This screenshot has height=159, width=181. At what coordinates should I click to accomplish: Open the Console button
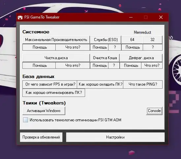(154, 111)
